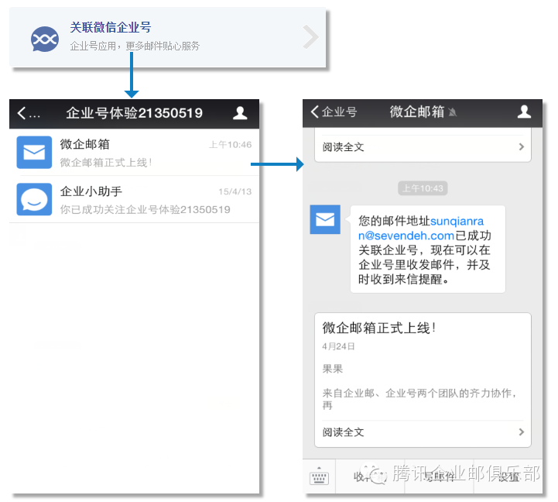Open profile icon in 企业号体验21350519 header
The width and height of the screenshot is (558, 502).
(x=240, y=113)
